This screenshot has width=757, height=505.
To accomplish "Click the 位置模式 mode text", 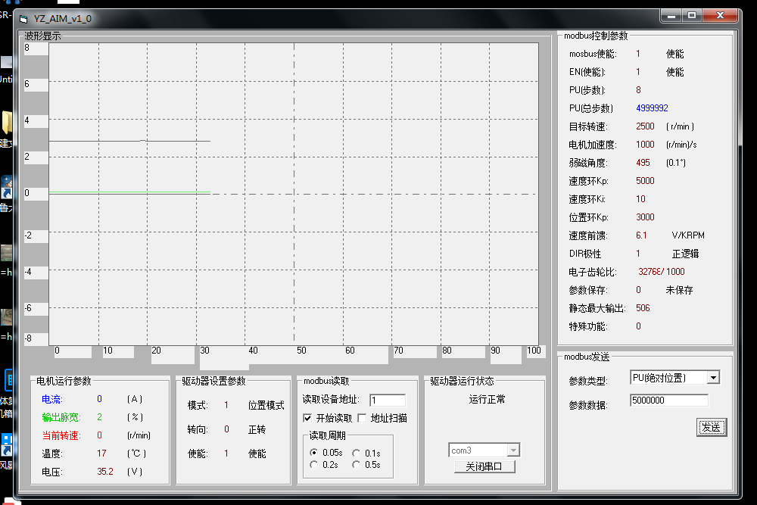I will (x=266, y=405).
